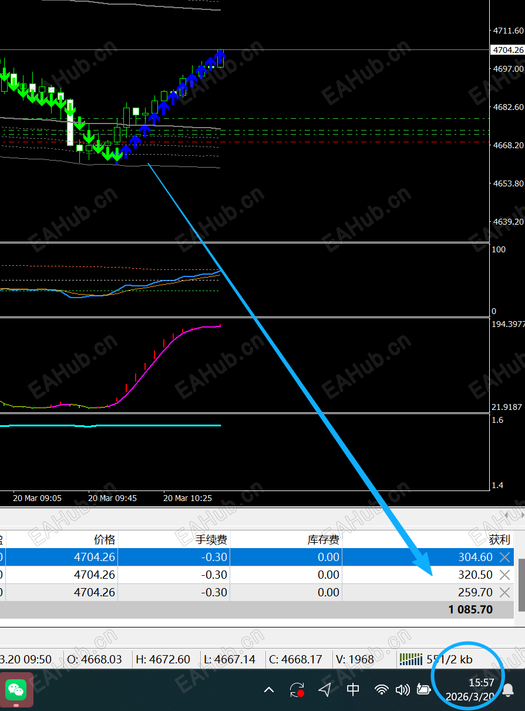Sort by the 手续费 column header

click(x=211, y=539)
